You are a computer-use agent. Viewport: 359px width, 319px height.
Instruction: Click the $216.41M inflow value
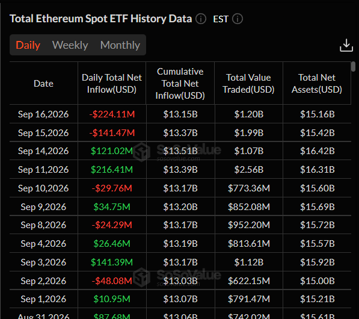112,170
